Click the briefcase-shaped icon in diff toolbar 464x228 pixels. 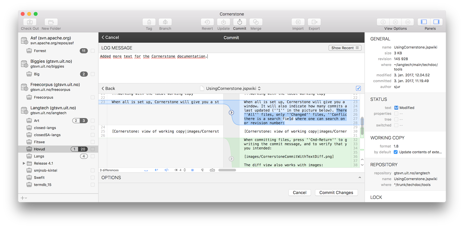pos(212,170)
